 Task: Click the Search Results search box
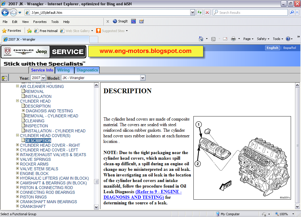point(250,12)
